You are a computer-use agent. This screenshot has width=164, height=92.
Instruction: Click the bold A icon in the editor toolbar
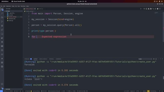[x=149, y=9]
